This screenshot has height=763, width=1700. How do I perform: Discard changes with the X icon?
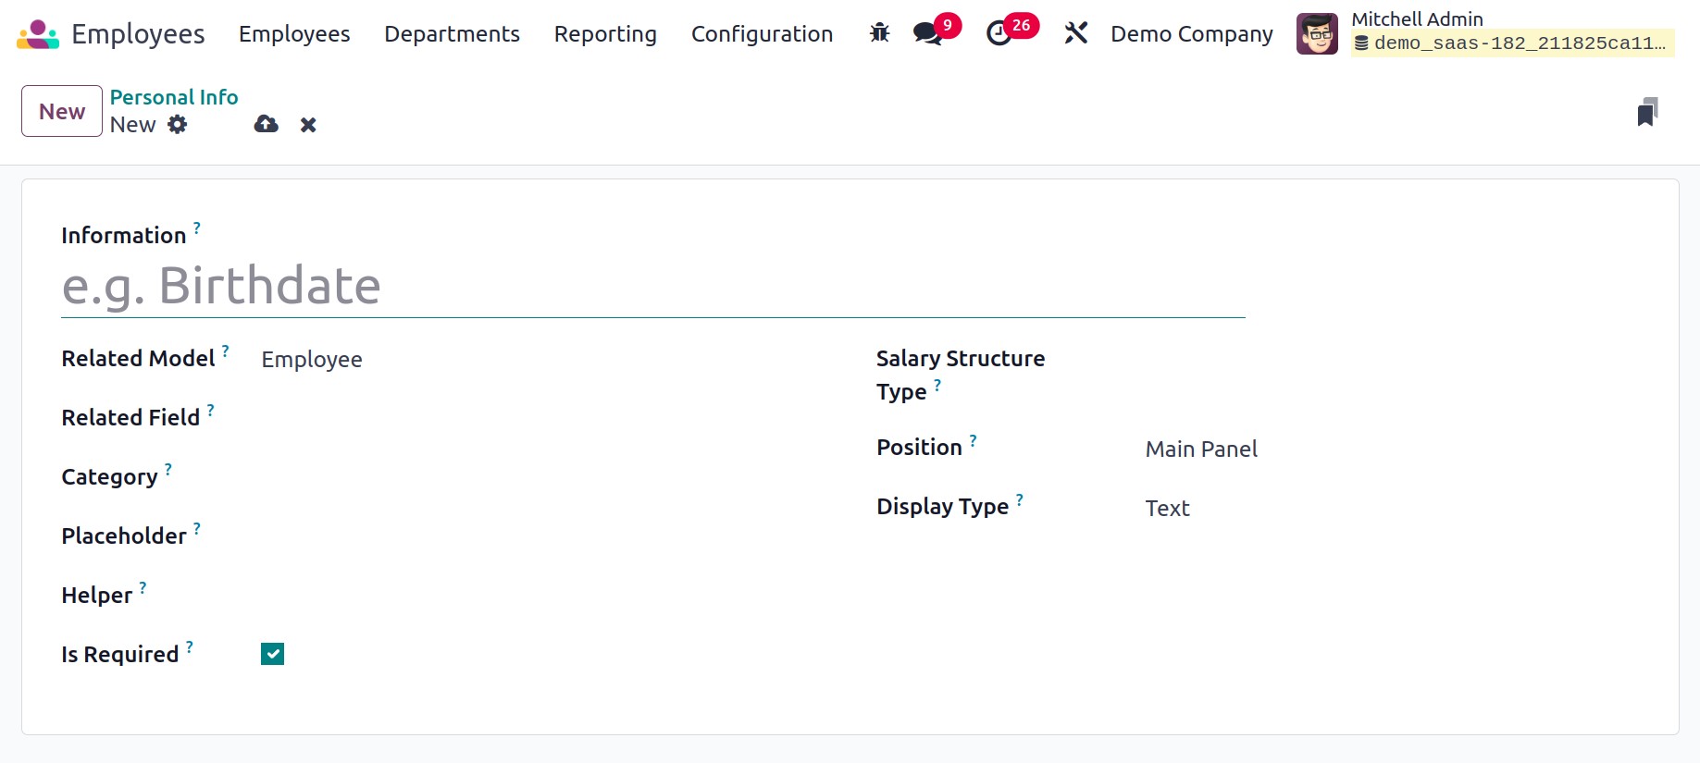coord(308,125)
